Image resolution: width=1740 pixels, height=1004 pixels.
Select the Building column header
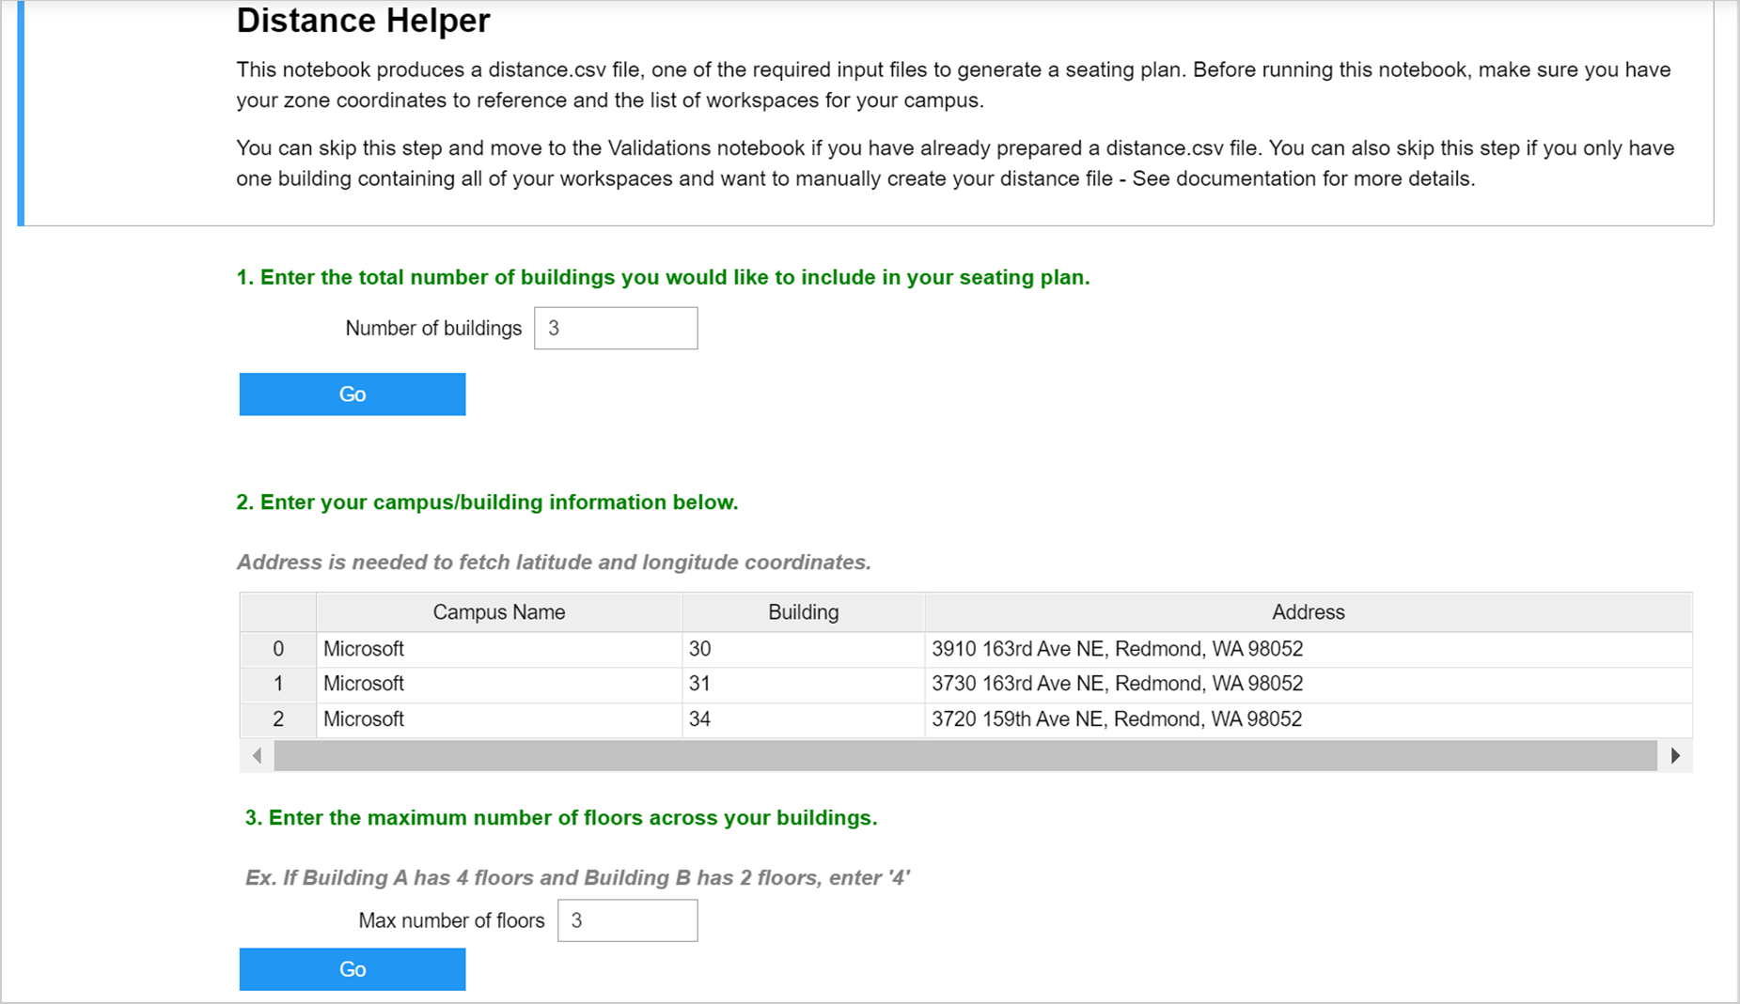(803, 612)
